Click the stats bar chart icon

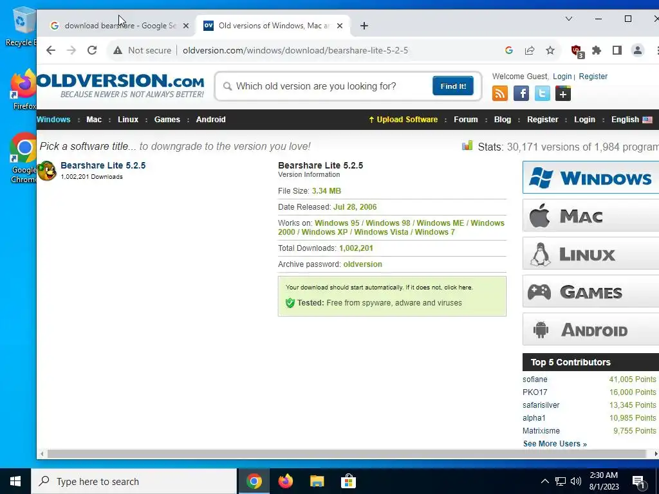click(x=467, y=145)
